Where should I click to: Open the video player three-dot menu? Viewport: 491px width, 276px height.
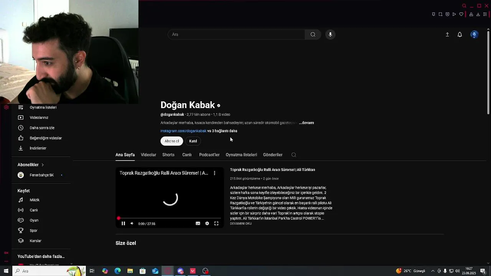click(214, 173)
